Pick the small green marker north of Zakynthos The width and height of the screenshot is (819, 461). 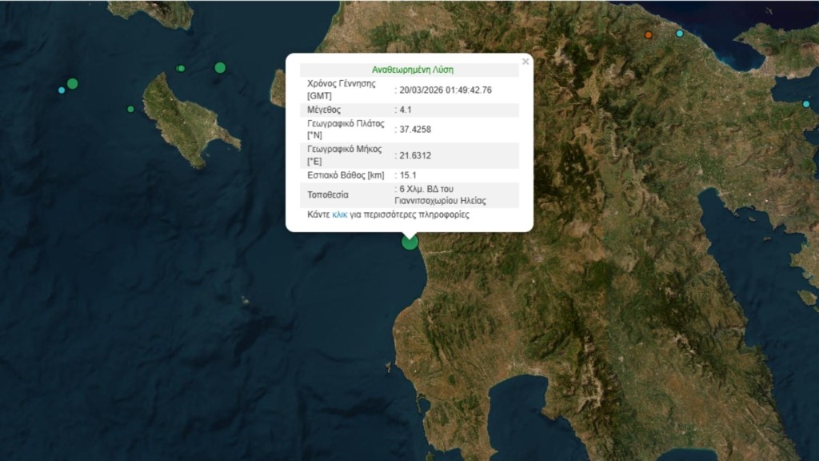point(181,68)
